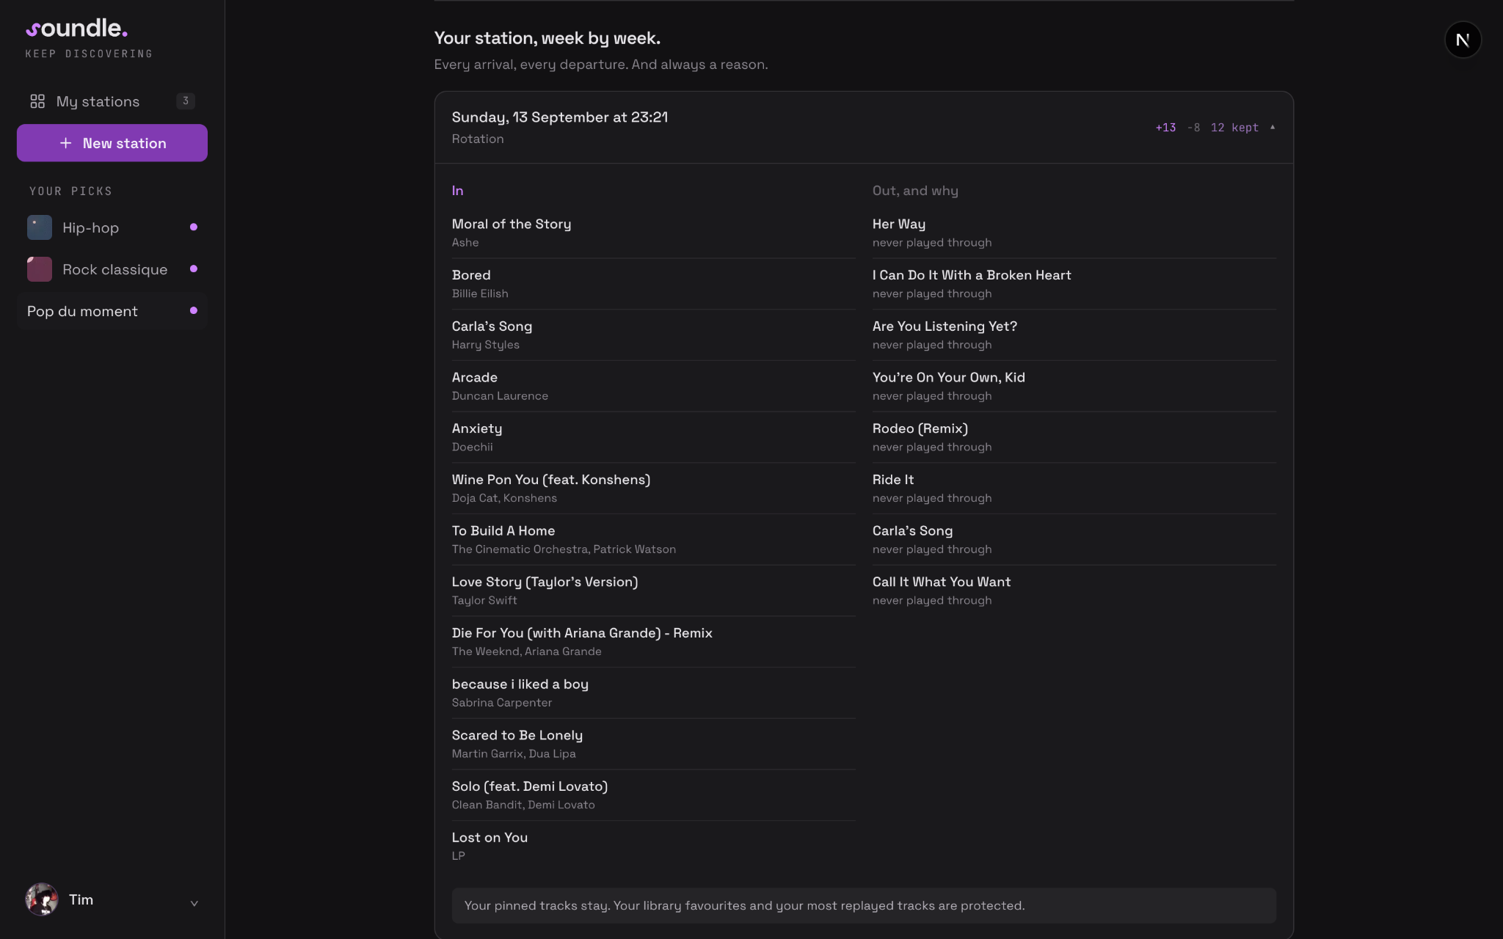The image size is (1503, 939).
Task: Click the Rotation label under the date
Action: click(478, 139)
